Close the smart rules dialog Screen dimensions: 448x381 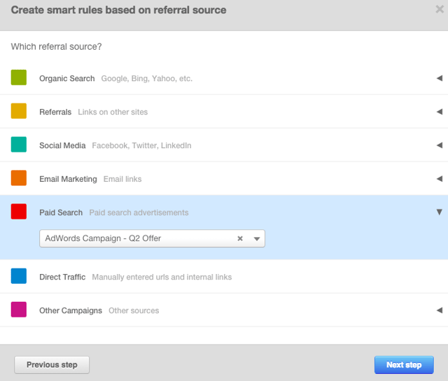tap(438, 10)
